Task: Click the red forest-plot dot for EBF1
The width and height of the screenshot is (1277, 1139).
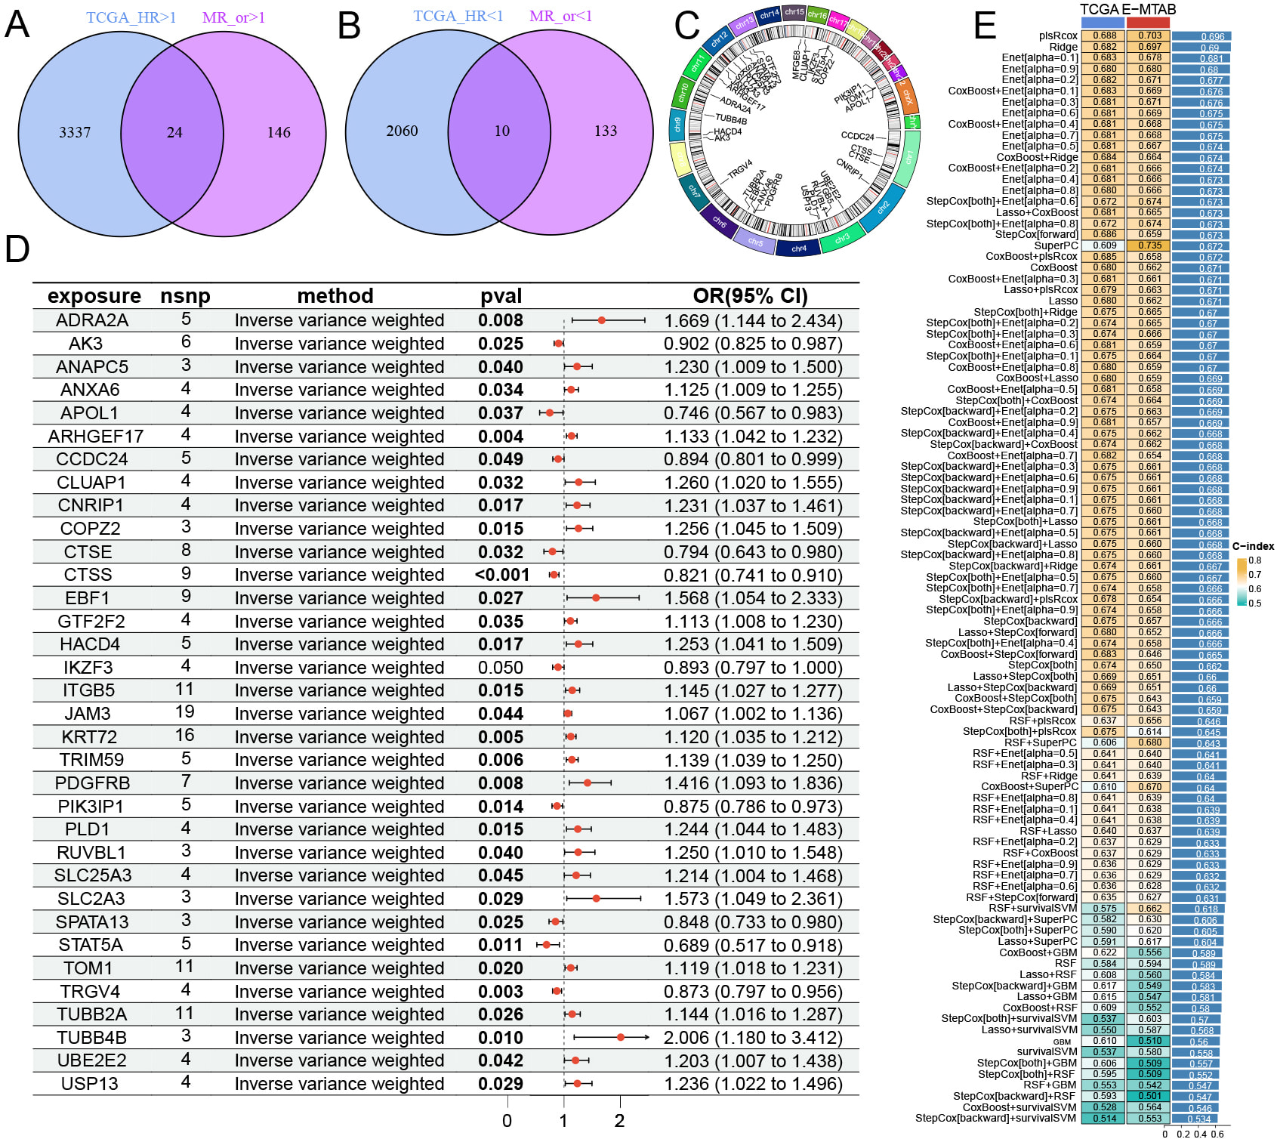Action: [x=596, y=598]
